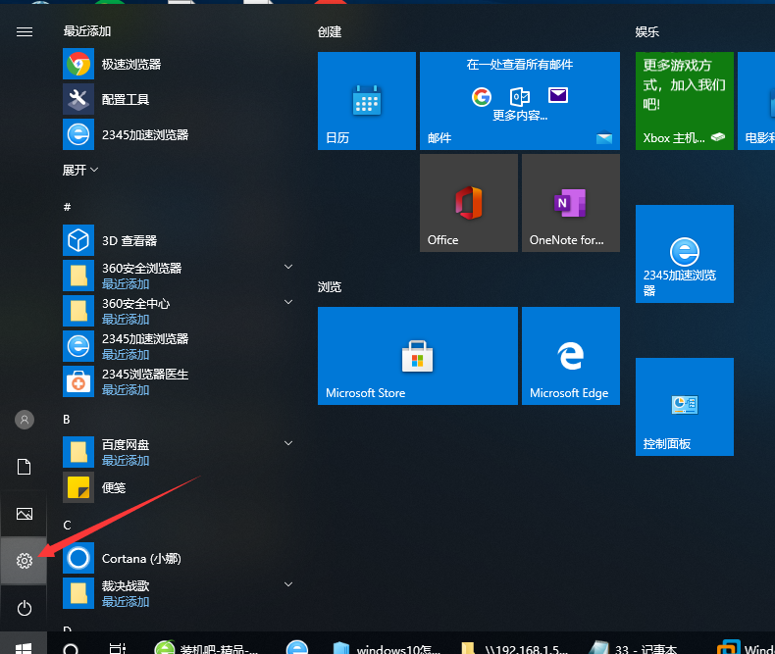Open the 控制面板 Control Panel tile
Viewport: 775px width, 654px height.
(x=684, y=407)
